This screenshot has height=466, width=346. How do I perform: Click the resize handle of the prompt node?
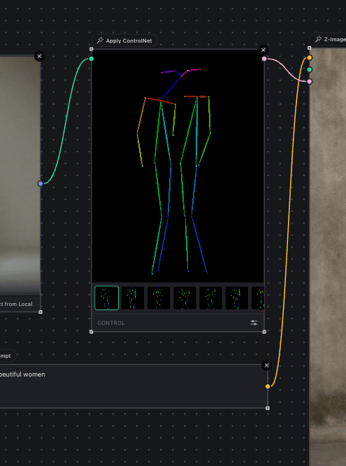point(268,408)
